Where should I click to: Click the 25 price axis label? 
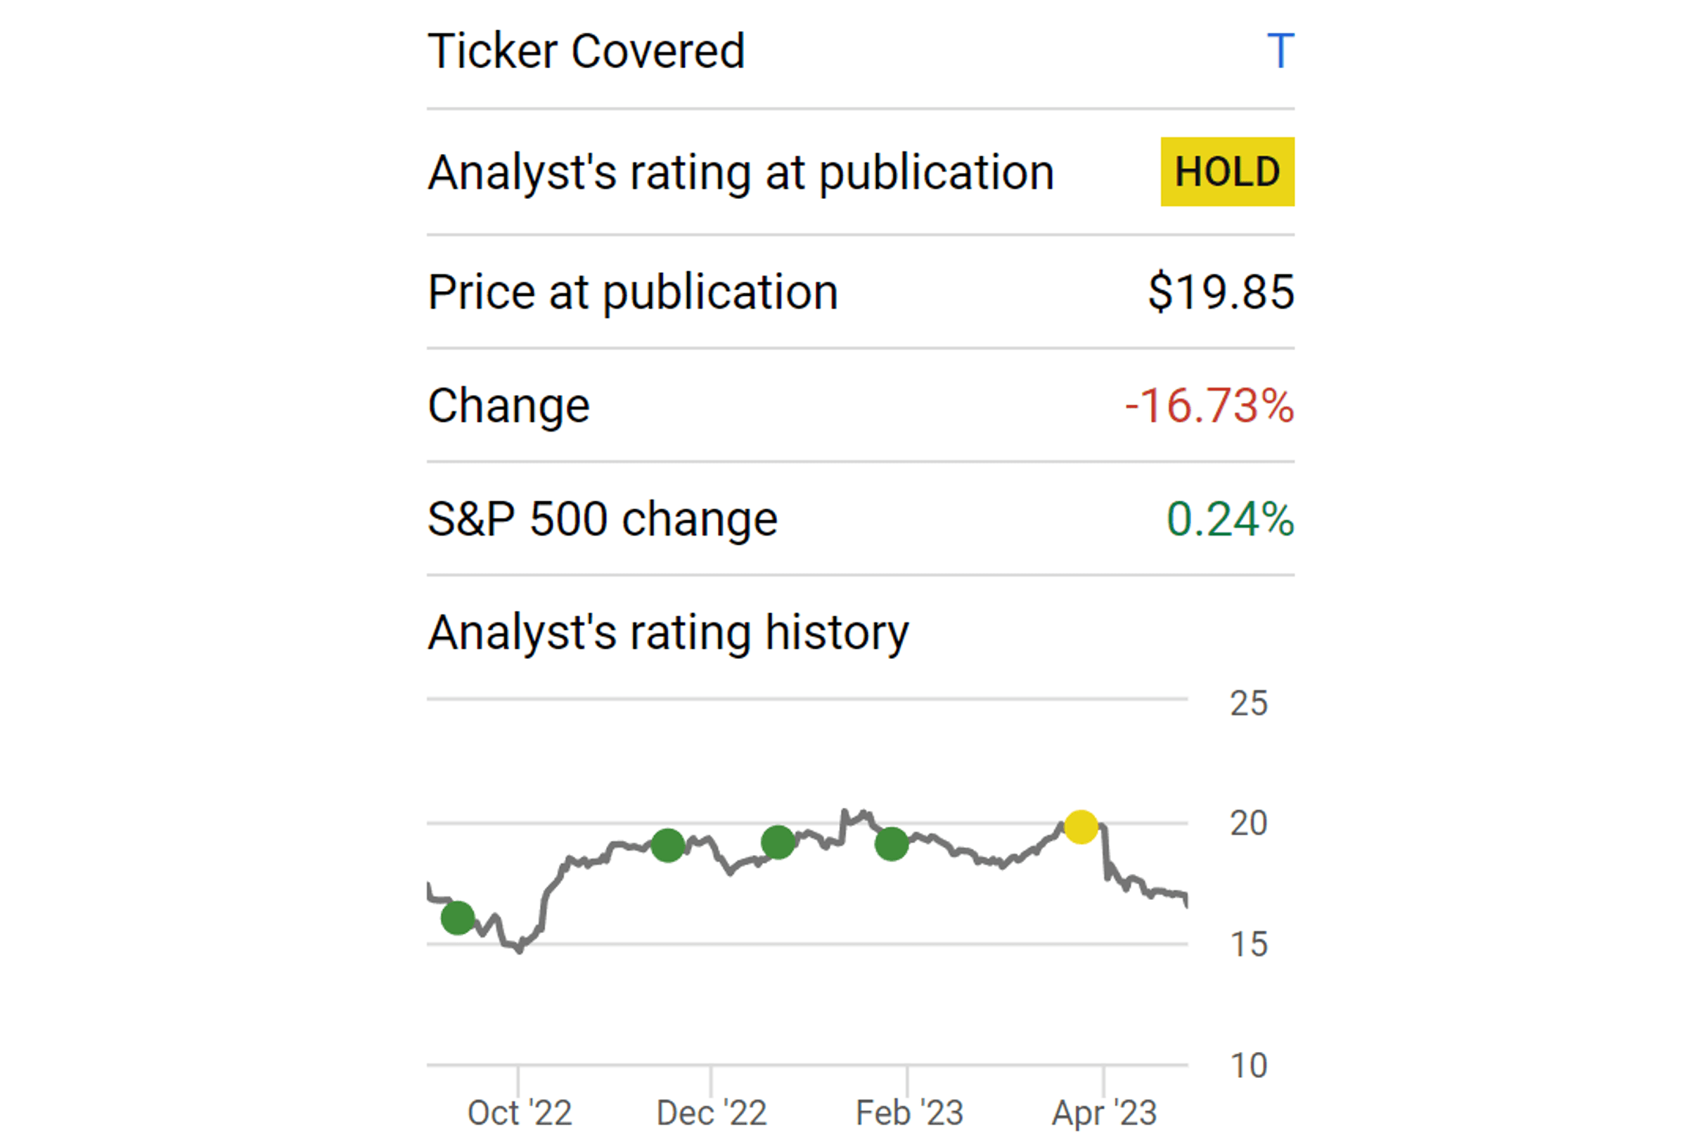1249,703
